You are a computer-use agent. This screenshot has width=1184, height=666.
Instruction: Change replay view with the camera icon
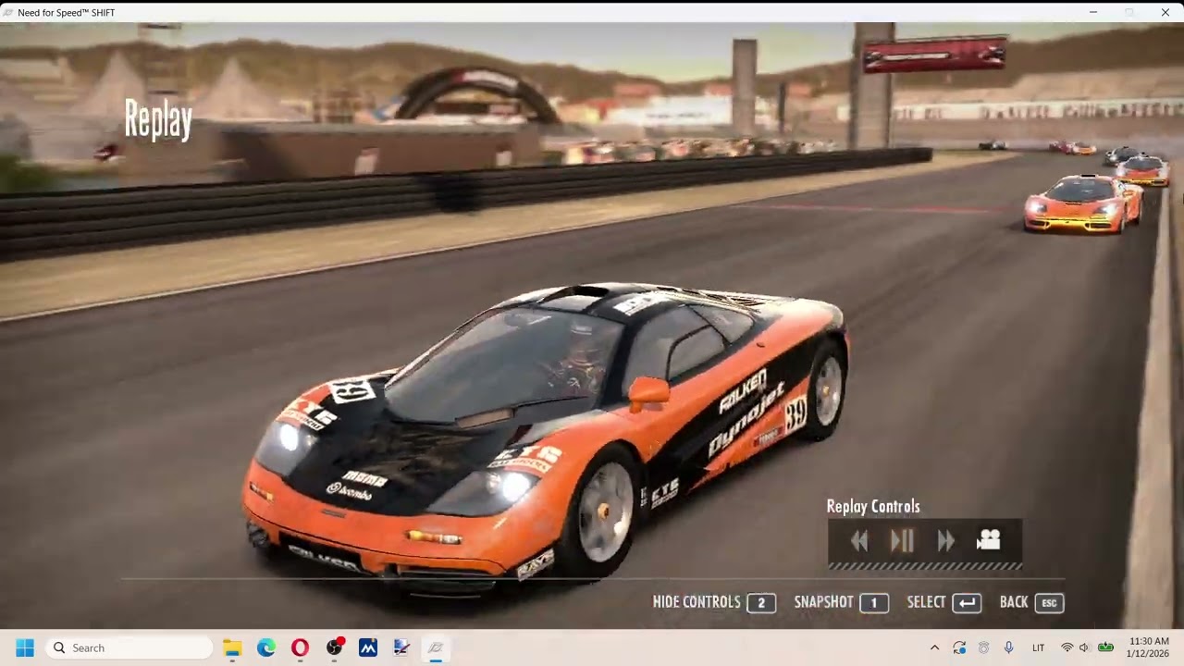point(989,540)
